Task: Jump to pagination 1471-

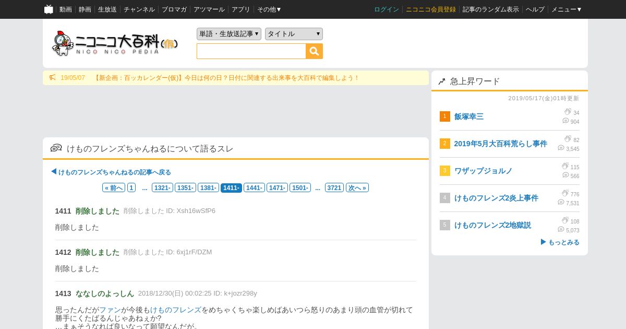Action: [x=277, y=187]
